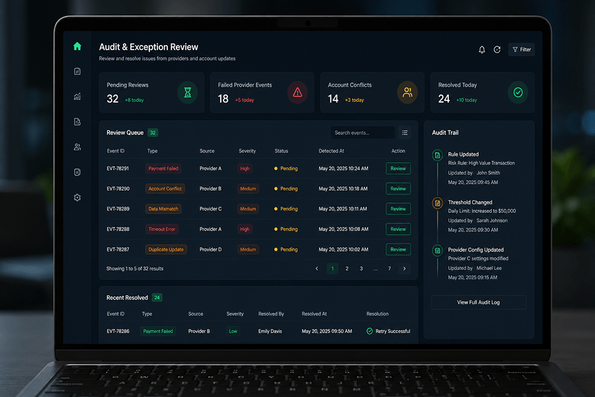Click the pagination ellipsis
Image resolution: width=595 pixels, height=397 pixels.
[x=376, y=269]
